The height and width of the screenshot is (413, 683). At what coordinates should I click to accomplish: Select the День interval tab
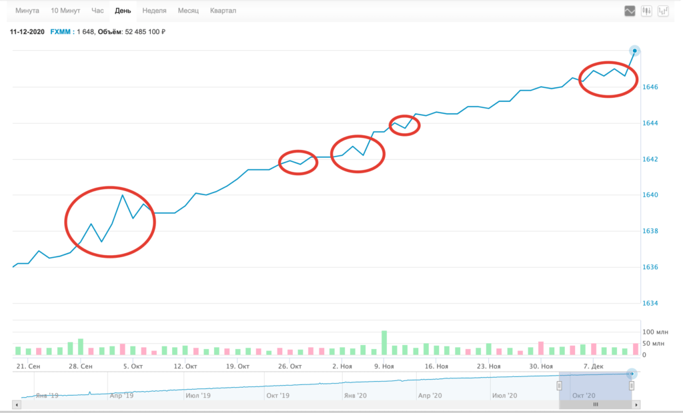pyautogui.click(x=123, y=11)
